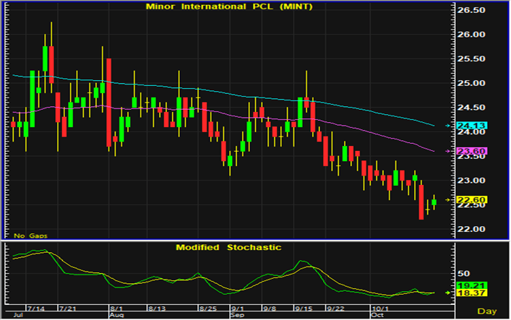Viewport: 511px width, 320px height.
Task: Click the 10/1 date on the time axis
Action: [379, 307]
